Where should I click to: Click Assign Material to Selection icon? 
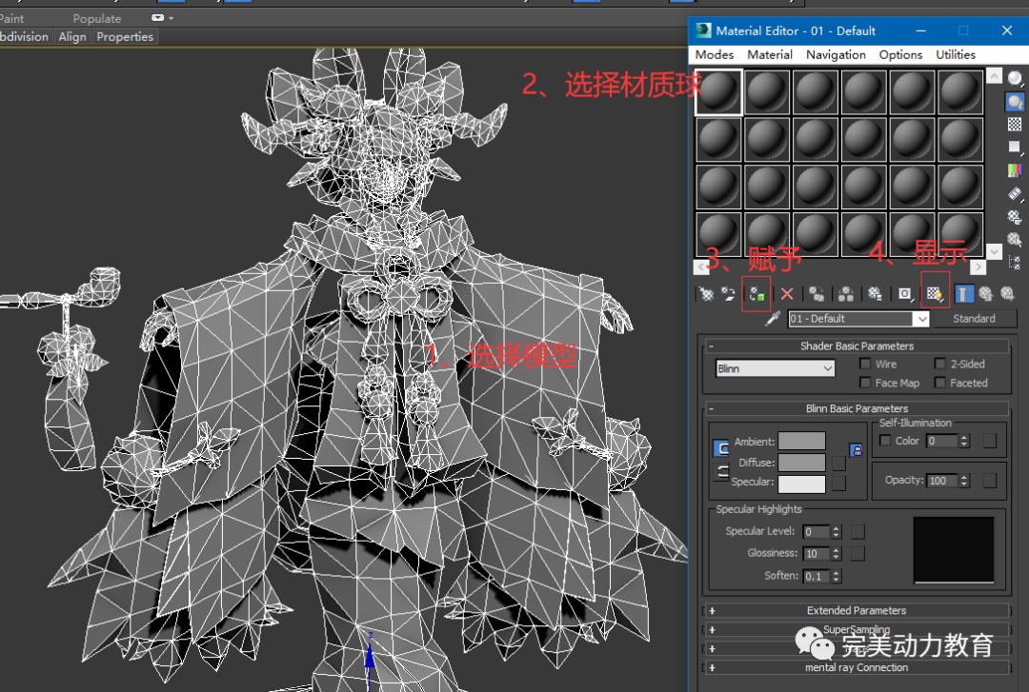[755, 294]
